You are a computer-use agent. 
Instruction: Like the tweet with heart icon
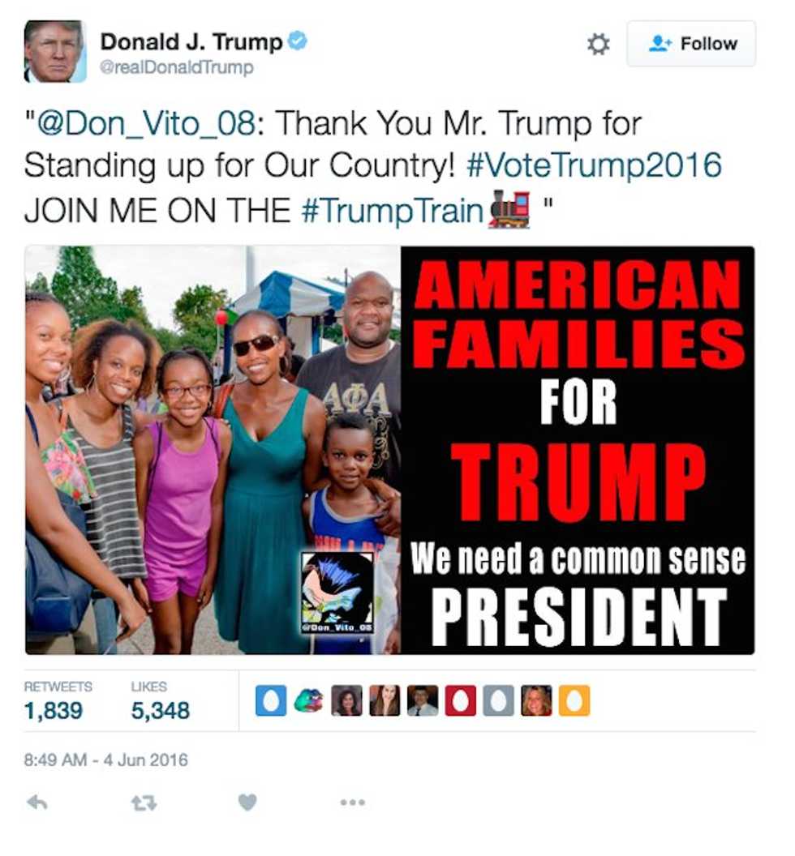247,802
